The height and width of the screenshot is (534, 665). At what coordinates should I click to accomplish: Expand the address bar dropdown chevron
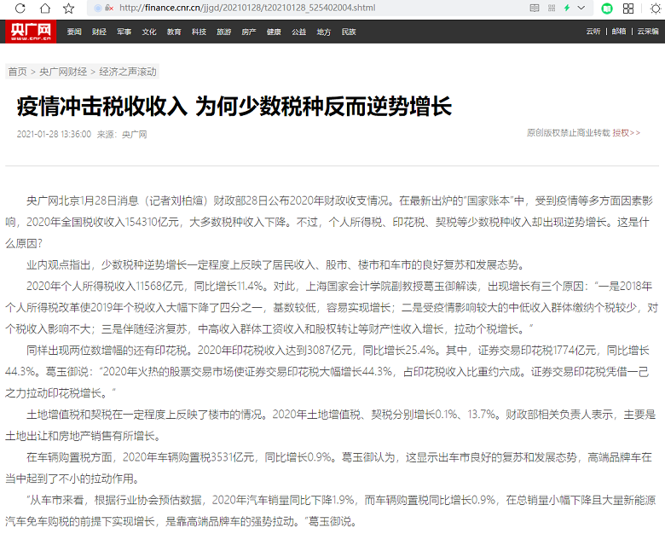[x=582, y=8]
